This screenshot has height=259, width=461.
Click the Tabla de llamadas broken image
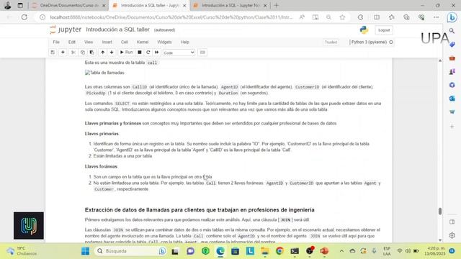(x=104, y=73)
